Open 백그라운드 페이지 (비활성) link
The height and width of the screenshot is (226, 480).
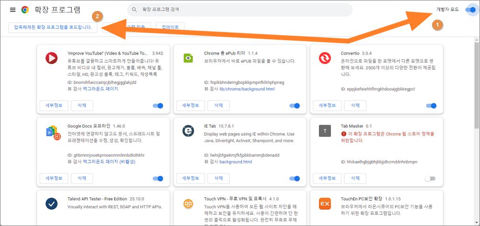[x=109, y=162]
